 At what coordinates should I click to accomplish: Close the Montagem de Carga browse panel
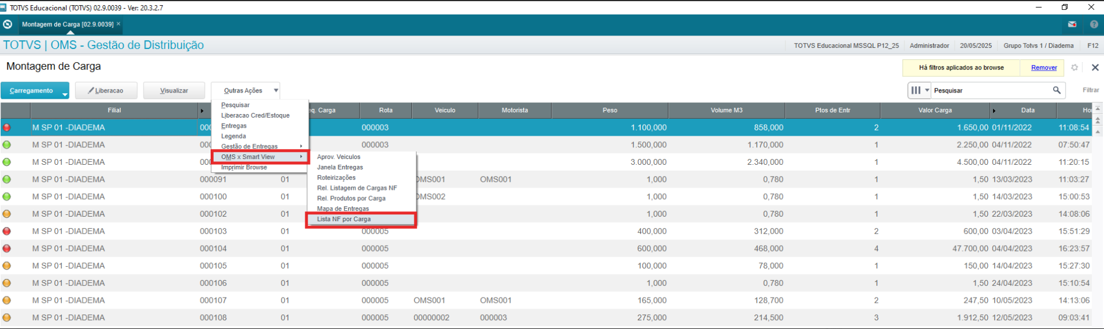[x=1095, y=68]
